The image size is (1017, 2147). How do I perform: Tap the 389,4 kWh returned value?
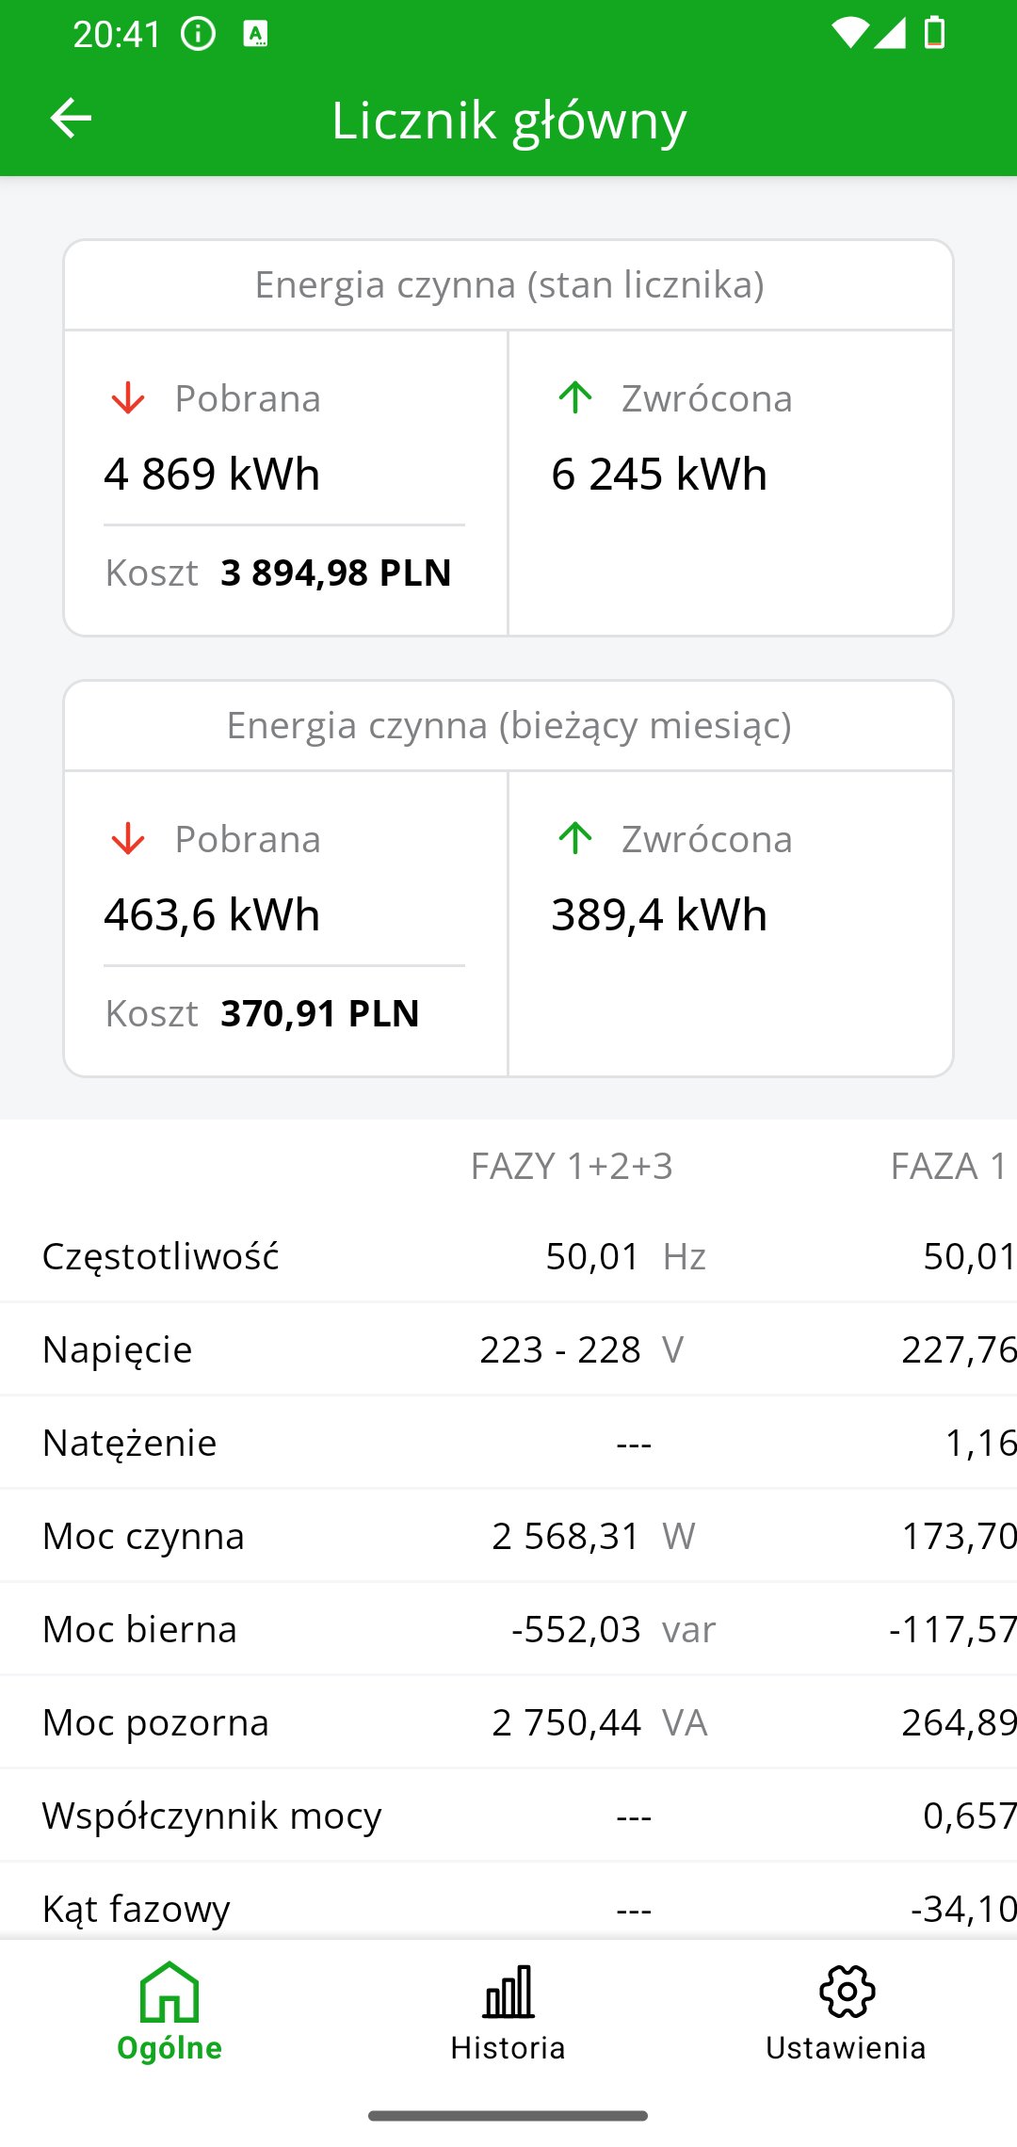pyautogui.click(x=659, y=914)
